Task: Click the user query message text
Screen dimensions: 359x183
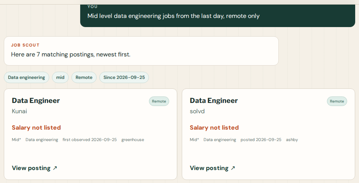Action: tap(173, 16)
